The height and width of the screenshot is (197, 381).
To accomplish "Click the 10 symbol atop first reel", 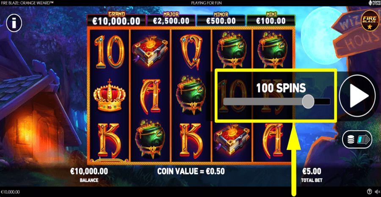I will pyautogui.click(x=109, y=52).
